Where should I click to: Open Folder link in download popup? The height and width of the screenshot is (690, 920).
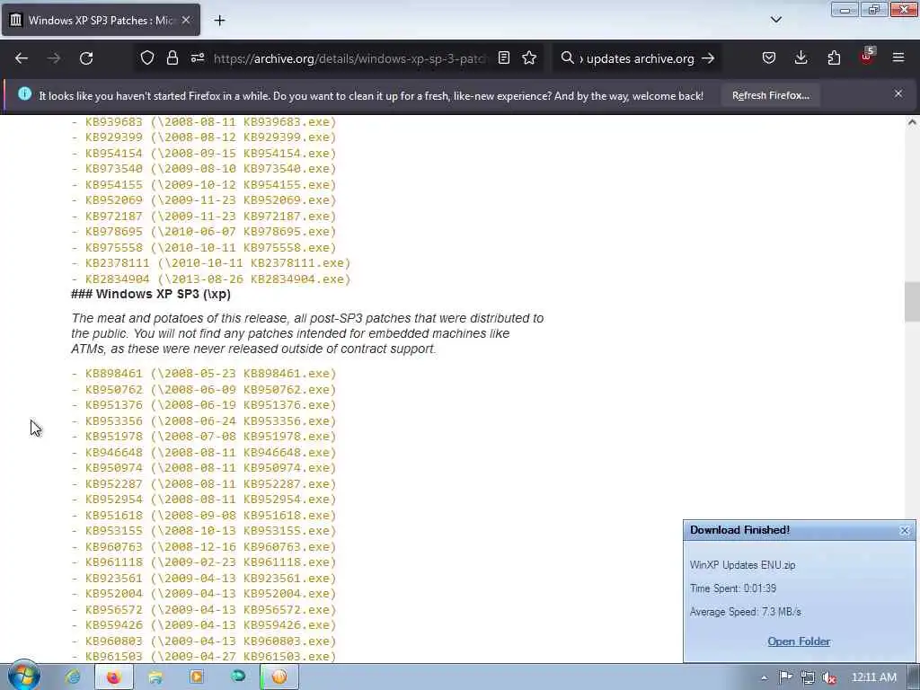pos(799,641)
